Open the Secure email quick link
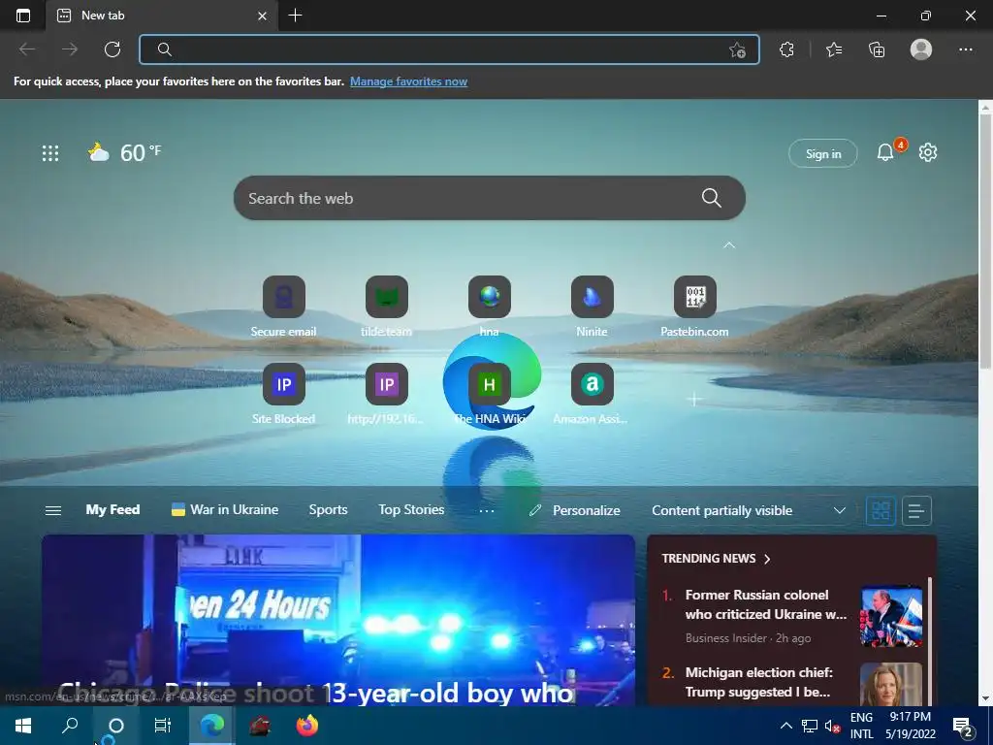This screenshot has height=745, width=993. coord(284,306)
